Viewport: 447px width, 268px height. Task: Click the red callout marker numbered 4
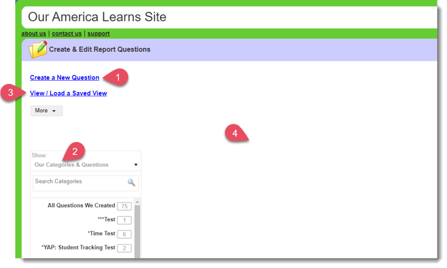pyautogui.click(x=234, y=133)
